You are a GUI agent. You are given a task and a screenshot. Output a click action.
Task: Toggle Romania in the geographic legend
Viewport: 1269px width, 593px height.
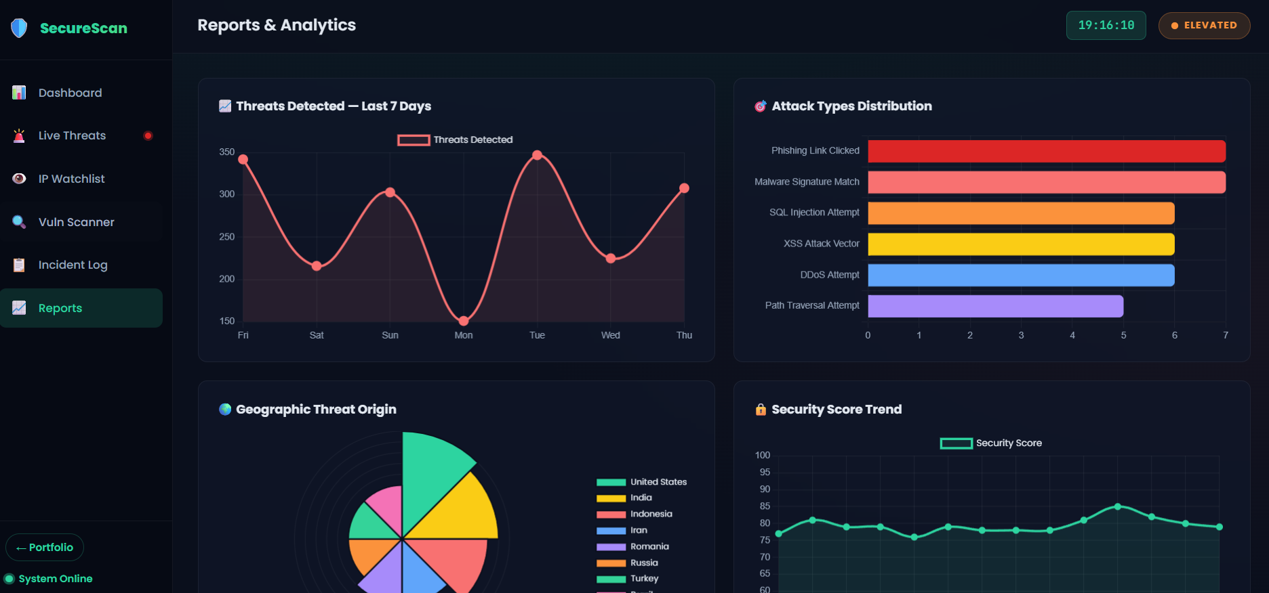point(632,546)
